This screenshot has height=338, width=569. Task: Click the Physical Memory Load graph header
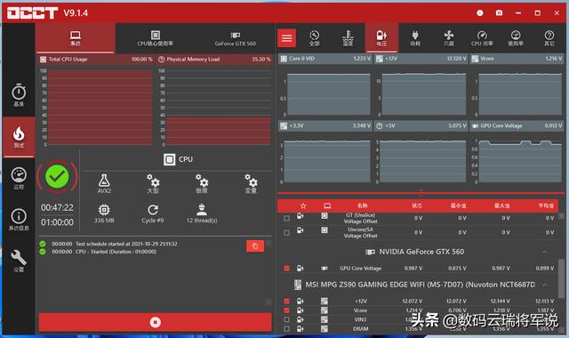(x=214, y=60)
